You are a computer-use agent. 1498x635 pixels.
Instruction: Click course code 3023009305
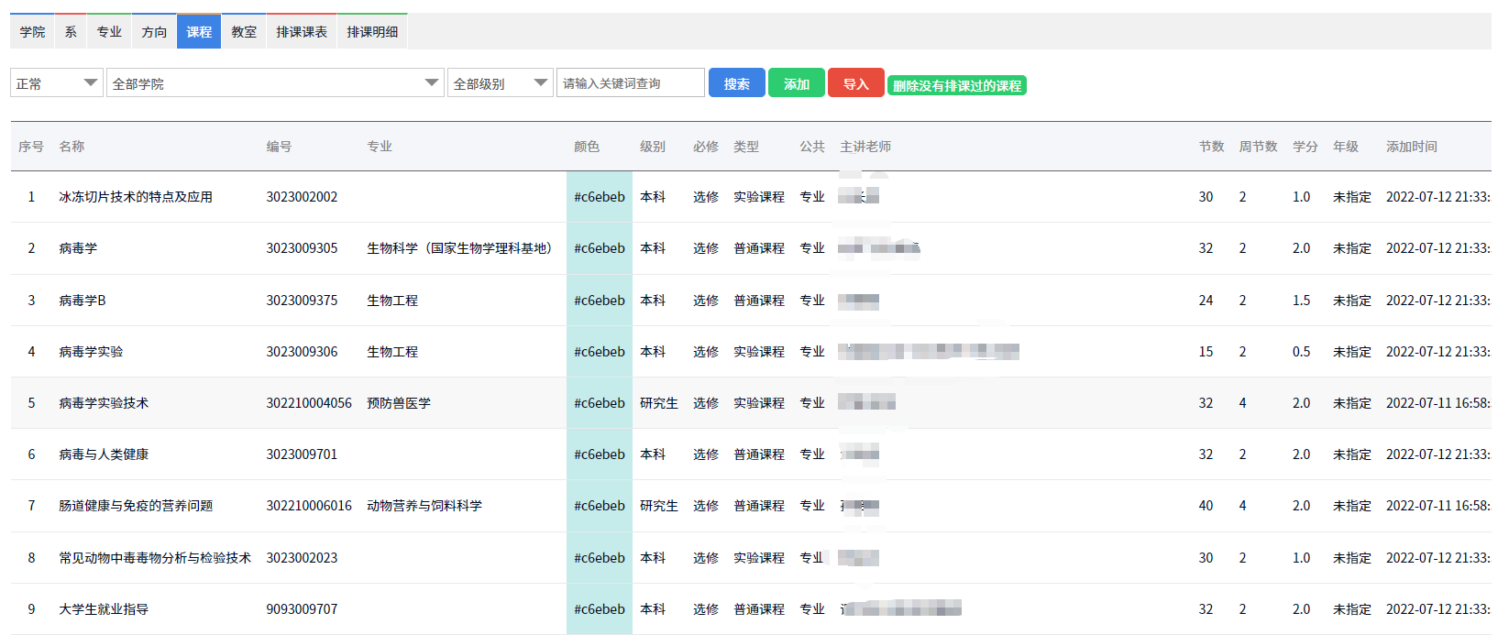[302, 248]
